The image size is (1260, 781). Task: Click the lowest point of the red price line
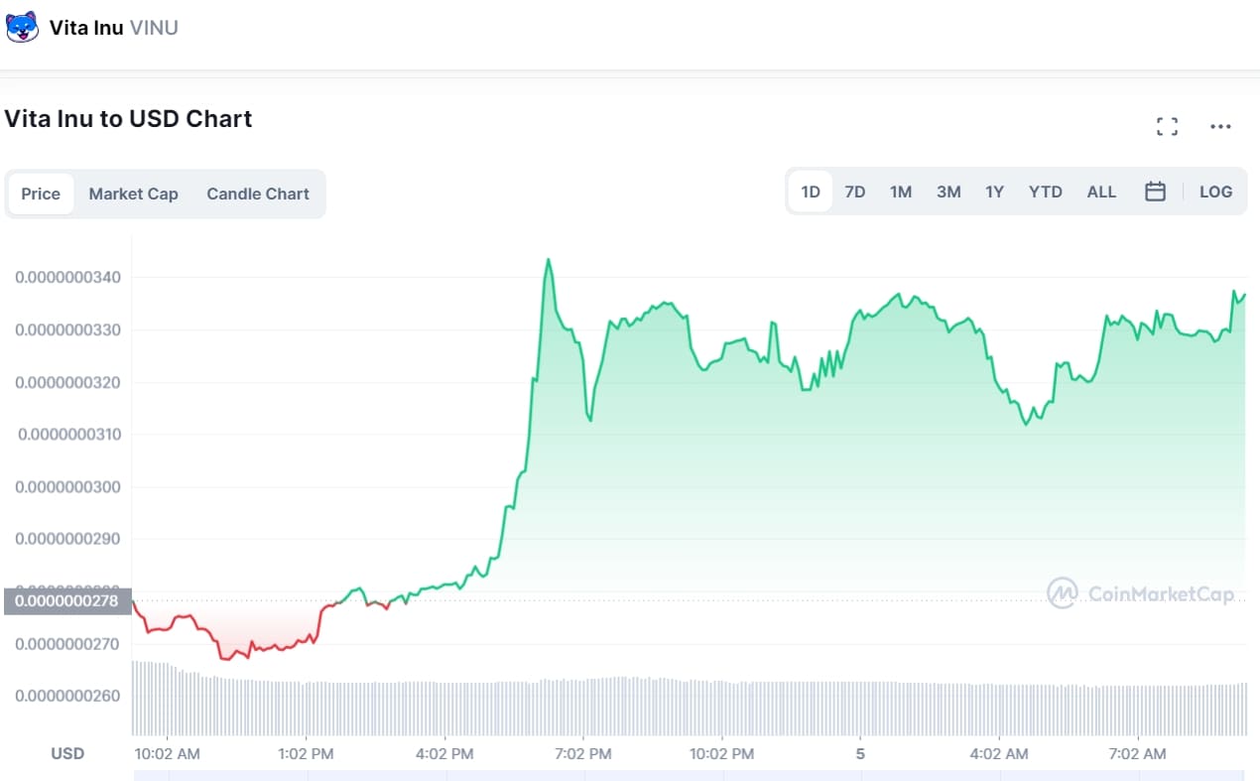225,658
